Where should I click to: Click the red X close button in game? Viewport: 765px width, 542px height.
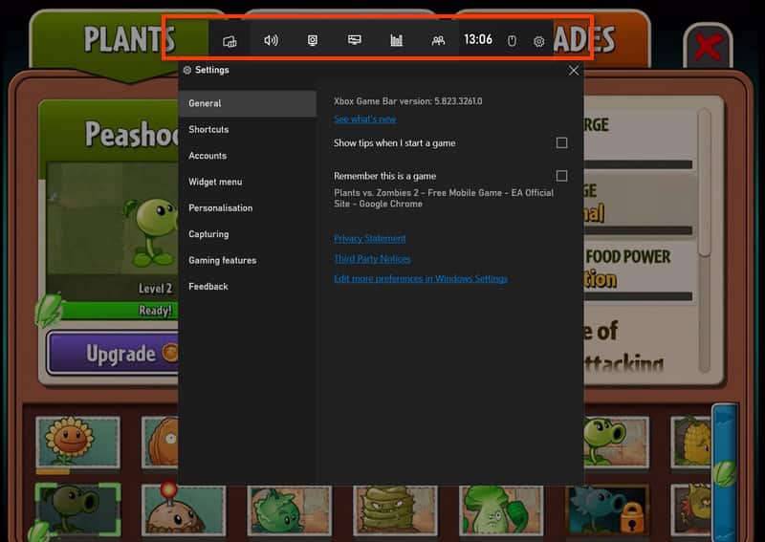tap(708, 47)
